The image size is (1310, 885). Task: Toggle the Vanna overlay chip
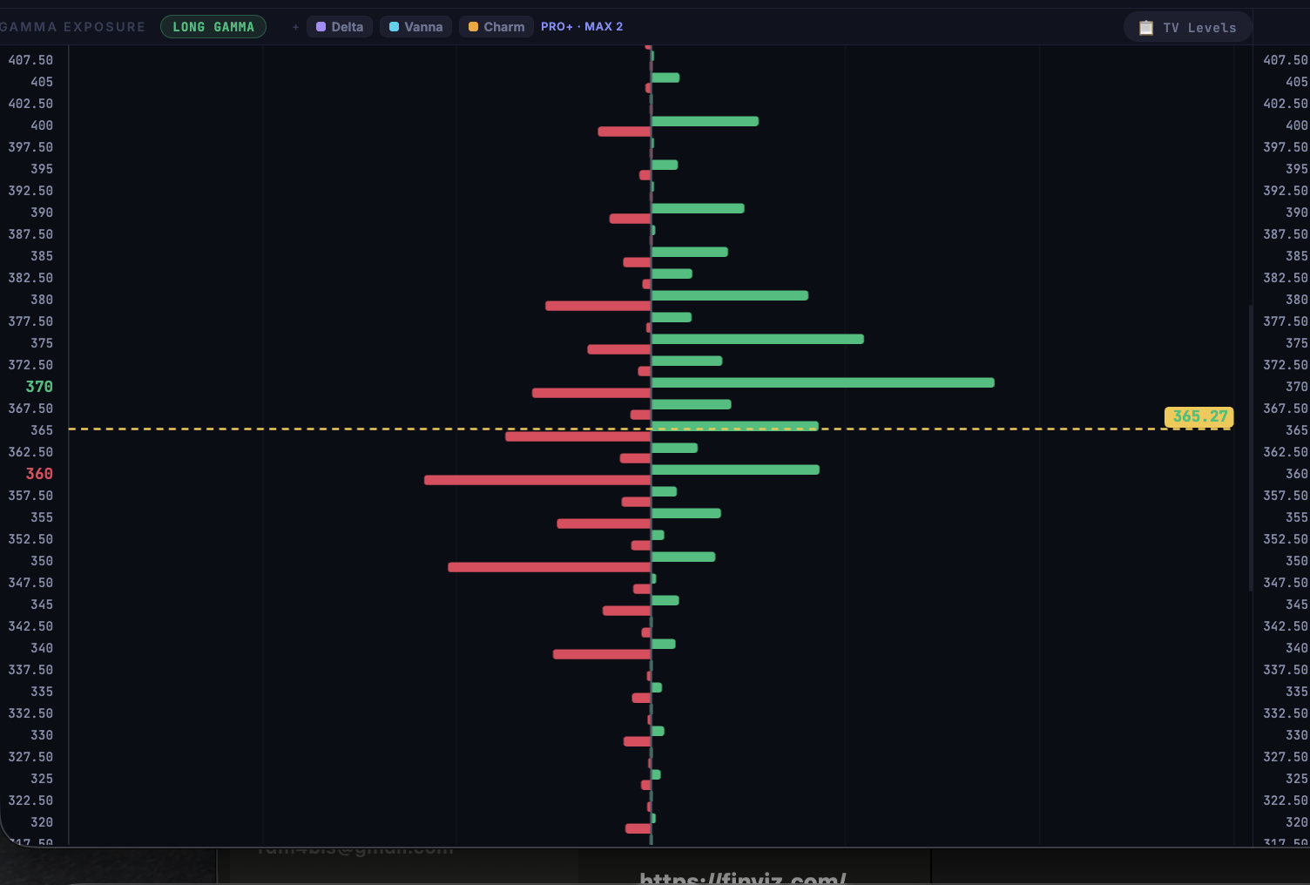point(415,27)
